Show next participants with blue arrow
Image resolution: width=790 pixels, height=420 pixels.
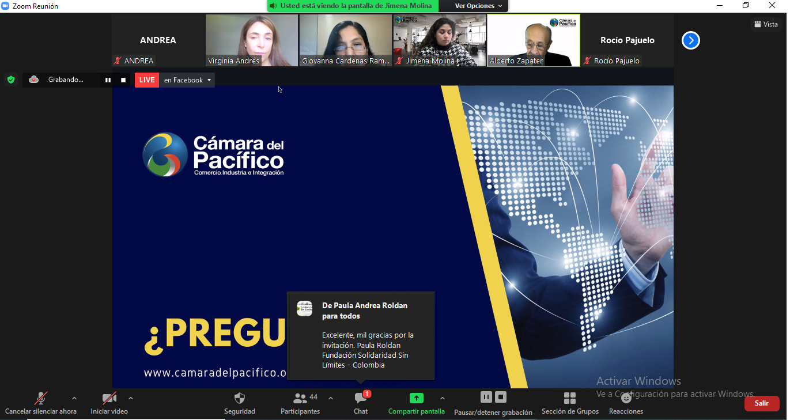[690, 40]
